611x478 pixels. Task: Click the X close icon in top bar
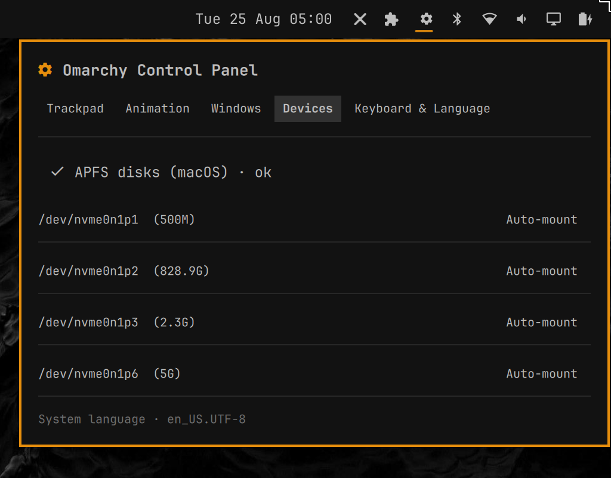(360, 19)
